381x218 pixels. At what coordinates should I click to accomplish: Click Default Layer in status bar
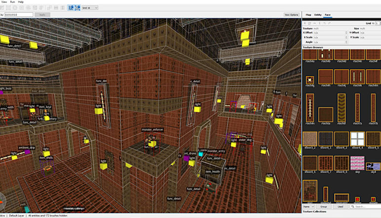click(17, 216)
